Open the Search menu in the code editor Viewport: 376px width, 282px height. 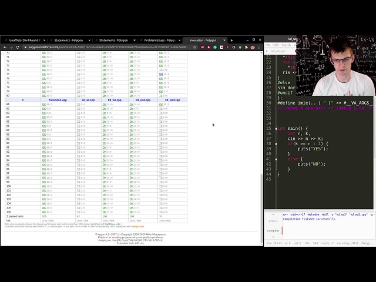[x=286, y=45]
